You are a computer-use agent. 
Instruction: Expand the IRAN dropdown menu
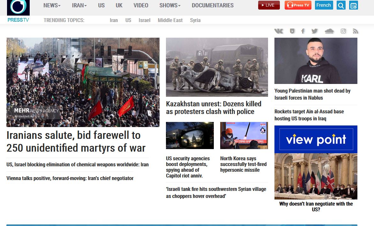79,5
